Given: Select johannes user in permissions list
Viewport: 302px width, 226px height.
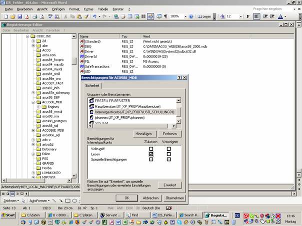Looking at the screenshot, I should click(x=117, y=118).
